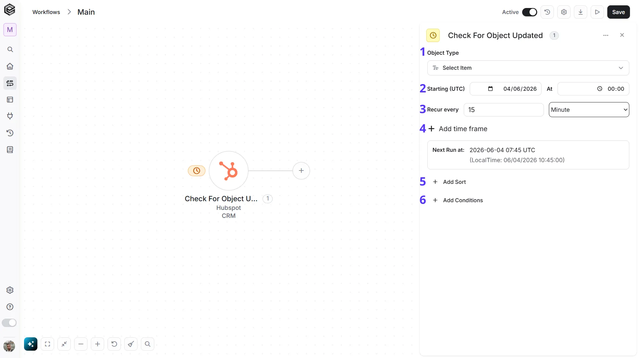Screen dimensions: 639x358
Task: Click the undo reset canvas icon
Action: click(114, 344)
